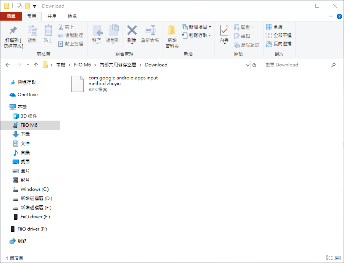Create a New folder (新增資料夾)
Screen dimensions: 344x263
[x=172, y=36]
